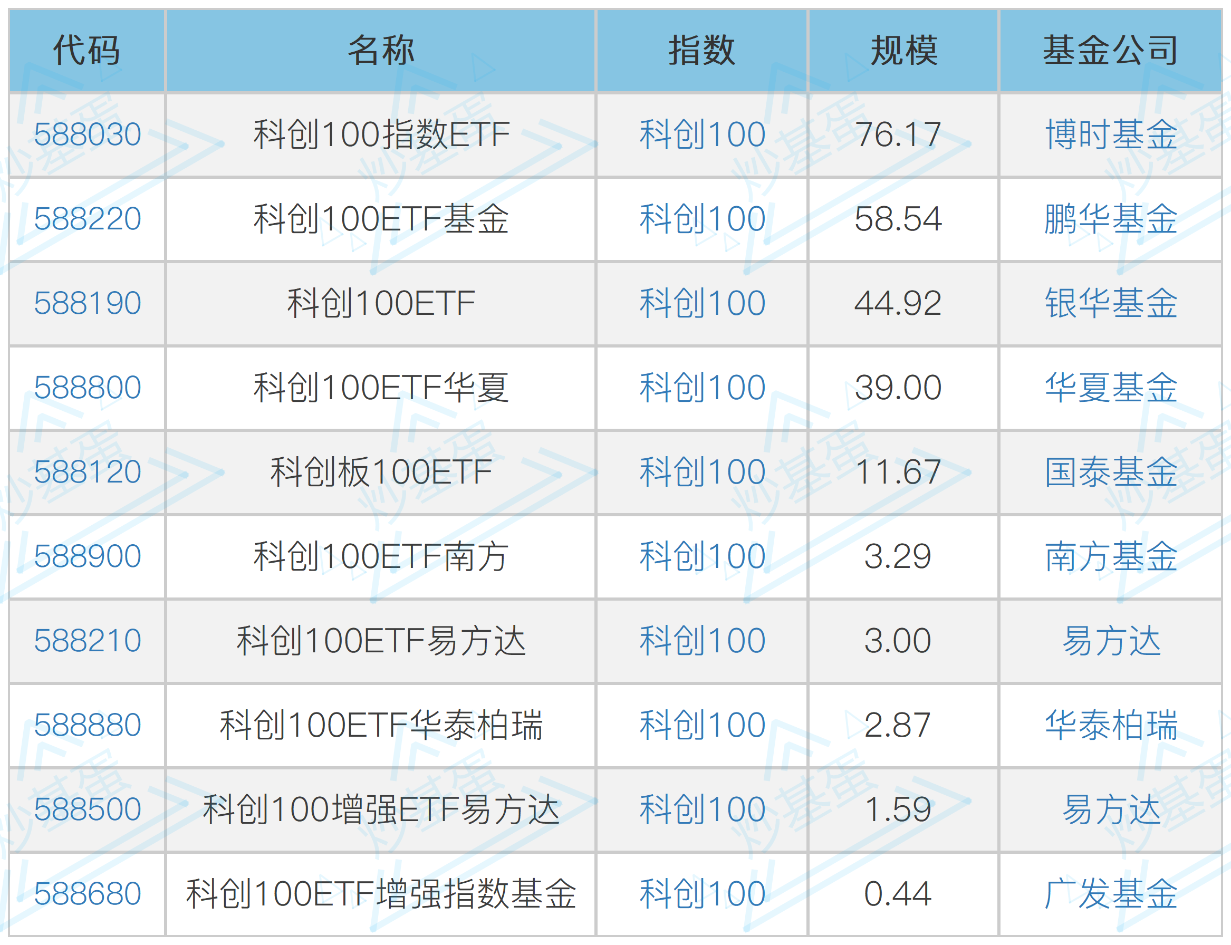
Task: Click the scale value 58.54
Action: click(899, 219)
